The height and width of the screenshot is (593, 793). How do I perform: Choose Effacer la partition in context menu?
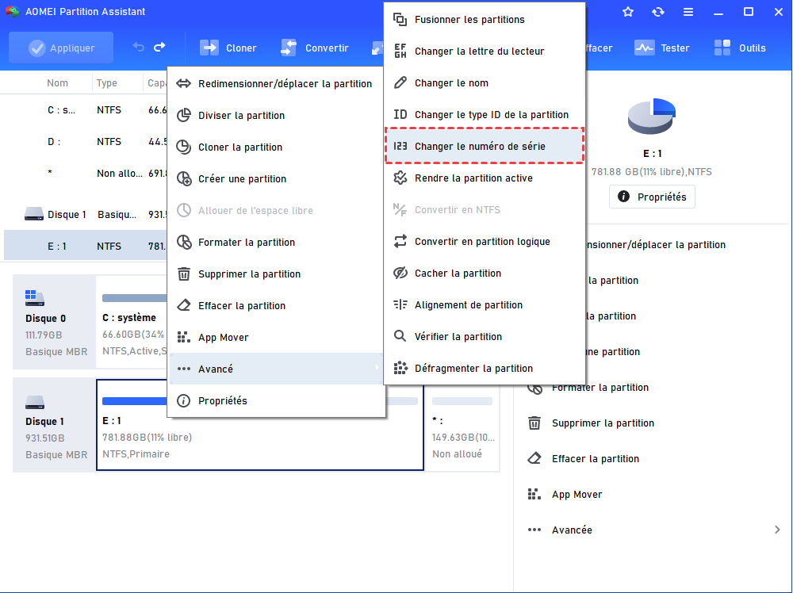pyautogui.click(x=276, y=306)
